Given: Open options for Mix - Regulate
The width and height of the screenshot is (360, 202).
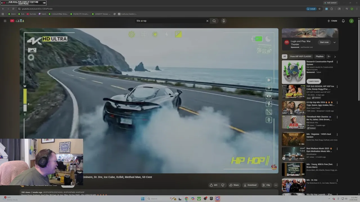Looking at the screenshot, I should click(337, 134).
